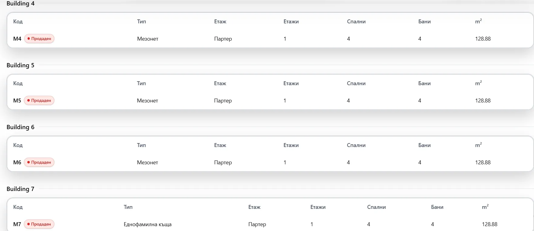Click the Building 7 section heading
Viewport: 534px width, 231px height.
[x=21, y=189]
